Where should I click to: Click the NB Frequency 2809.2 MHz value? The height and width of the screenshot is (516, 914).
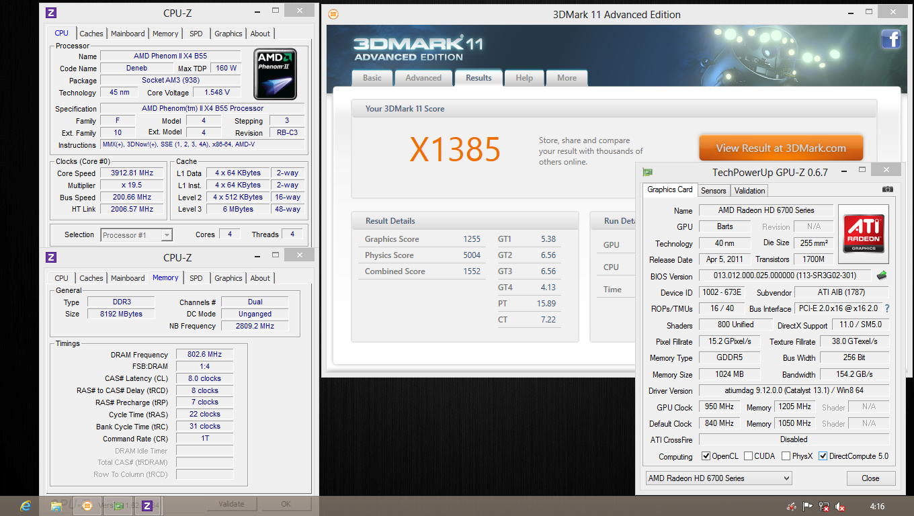(x=255, y=326)
